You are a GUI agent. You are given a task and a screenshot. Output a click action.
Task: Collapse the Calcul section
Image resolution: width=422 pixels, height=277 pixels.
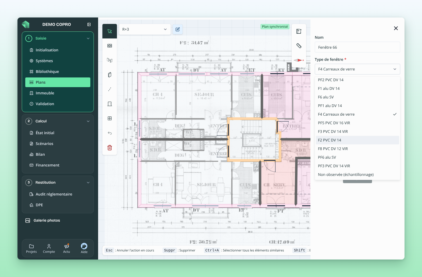tap(88, 121)
